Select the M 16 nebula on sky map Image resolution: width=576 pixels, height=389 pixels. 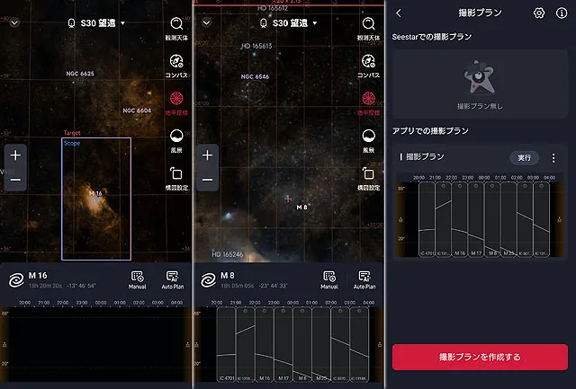(x=95, y=199)
